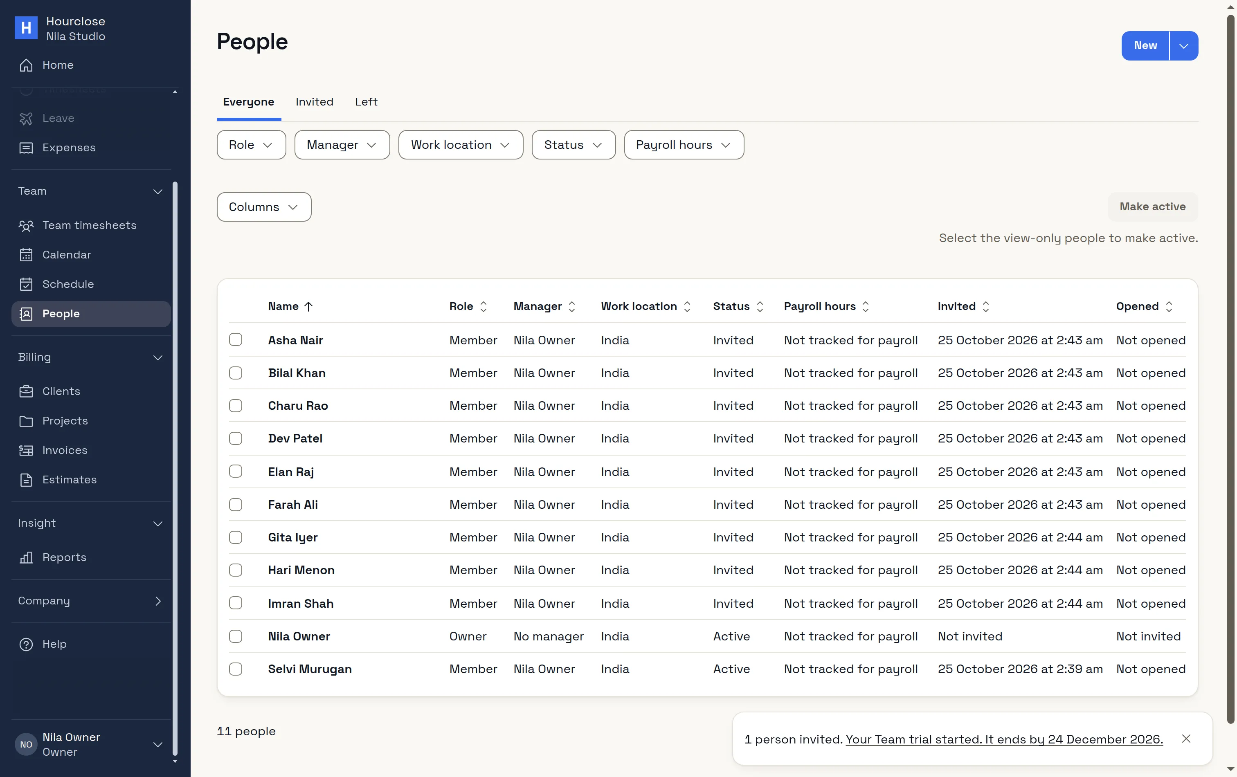This screenshot has height=777, width=1237.
Task: Open the Work location filter dropdown
Action: click(461, 145)
